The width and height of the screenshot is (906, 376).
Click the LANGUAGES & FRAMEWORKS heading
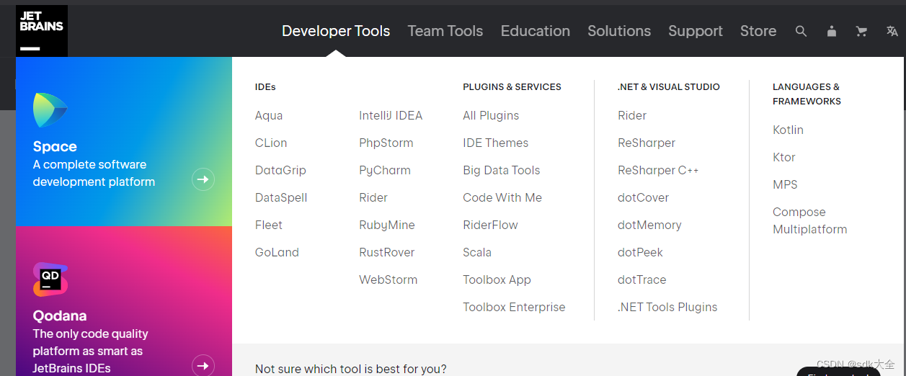[x=807, y=94]
